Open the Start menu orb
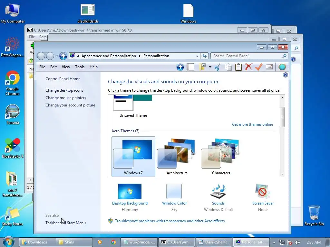Viewport: 330px width, 247px height. tap(9, 242)
